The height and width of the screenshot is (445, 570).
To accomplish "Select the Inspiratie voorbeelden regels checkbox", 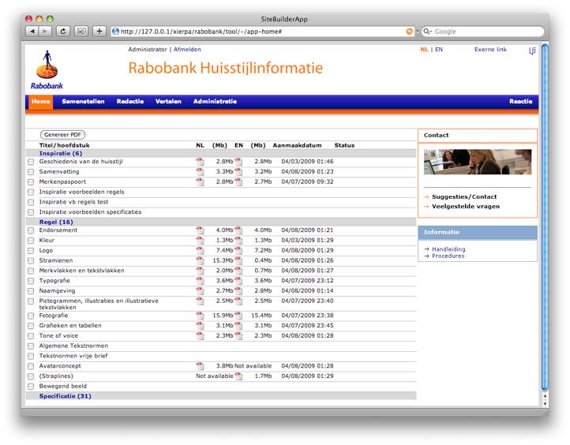I will pos(31,193).
